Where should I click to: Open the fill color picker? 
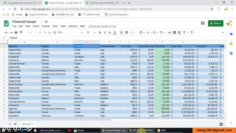pyautogui.click(x=121, y=33)
